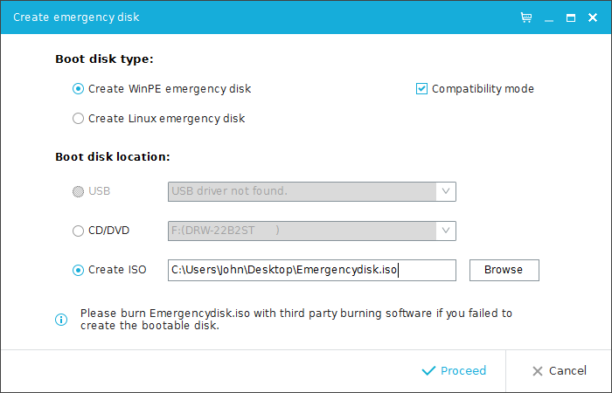Select Create Linux emergency disk option
The image size is (612, 393).
coord(78,118)
